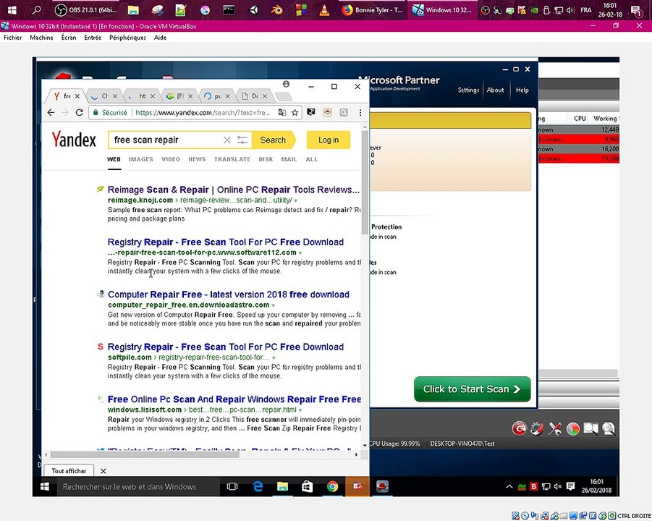Clear the Yandex search box with X

pyautogui.click(x=227, y=140)
